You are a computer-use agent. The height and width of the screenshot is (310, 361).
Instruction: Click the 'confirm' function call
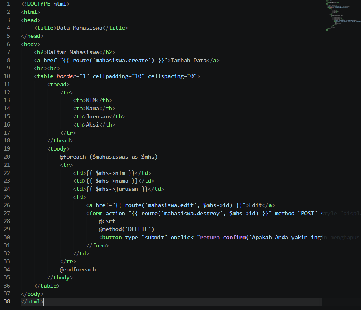pyautogui.click(x=235, y=238)
